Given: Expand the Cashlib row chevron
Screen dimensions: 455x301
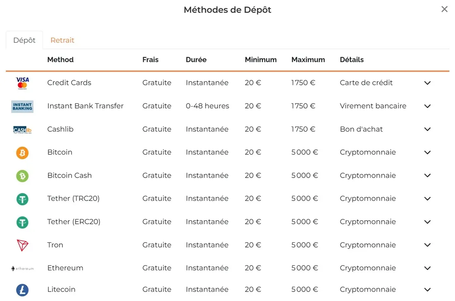Looking at the screenshot, I should (427, 129).
